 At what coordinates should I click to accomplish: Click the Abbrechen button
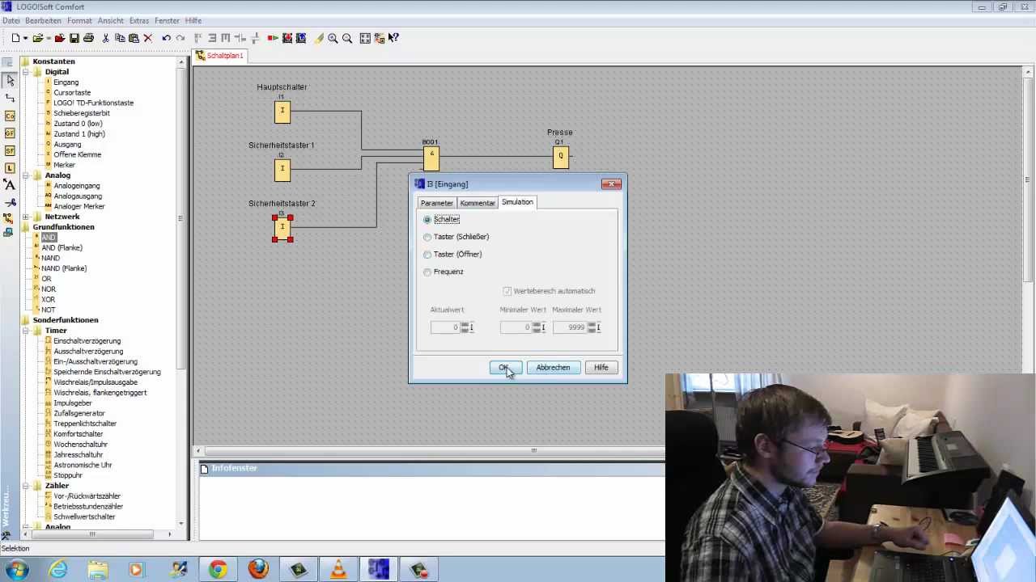tap(553, 367)
